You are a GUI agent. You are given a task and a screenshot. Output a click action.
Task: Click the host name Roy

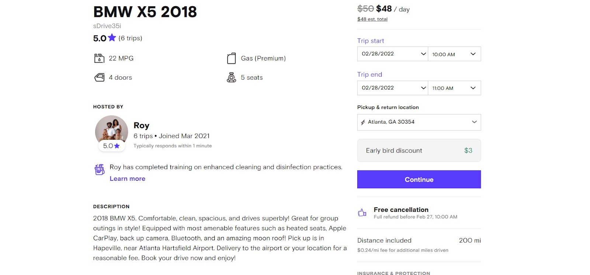pyautogui.click(x=141, y=126)
